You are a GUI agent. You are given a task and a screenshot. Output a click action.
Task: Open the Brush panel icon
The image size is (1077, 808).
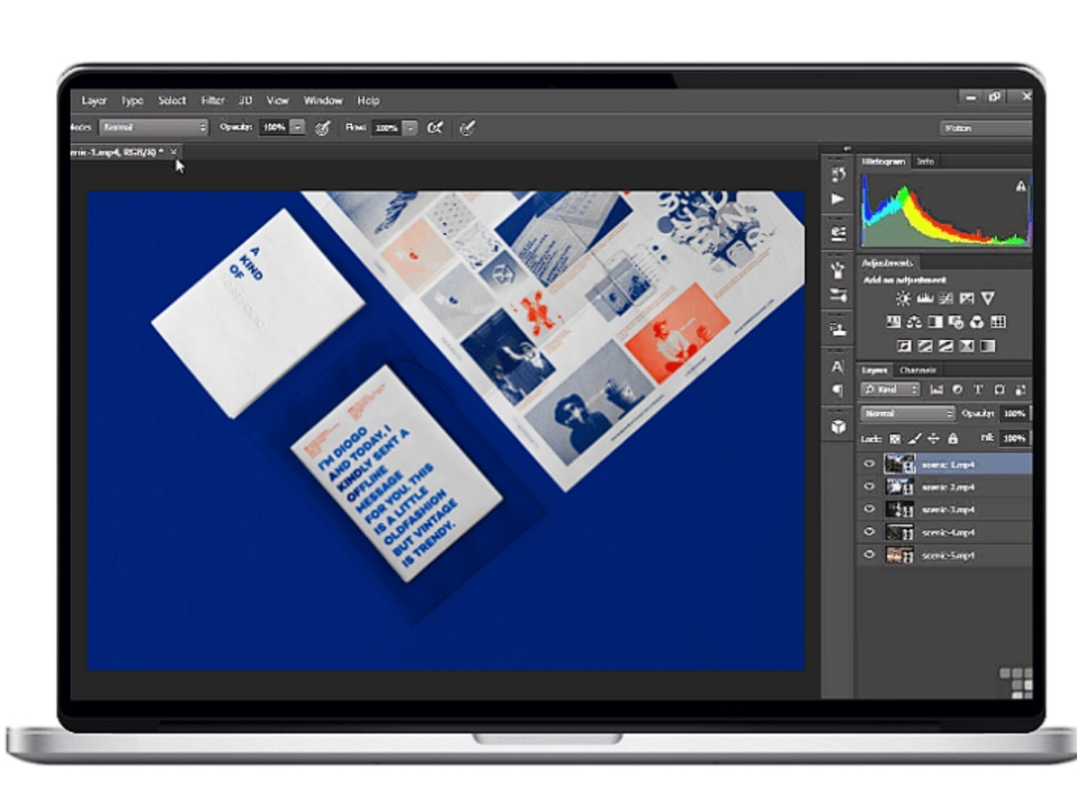tap(838, 269)
